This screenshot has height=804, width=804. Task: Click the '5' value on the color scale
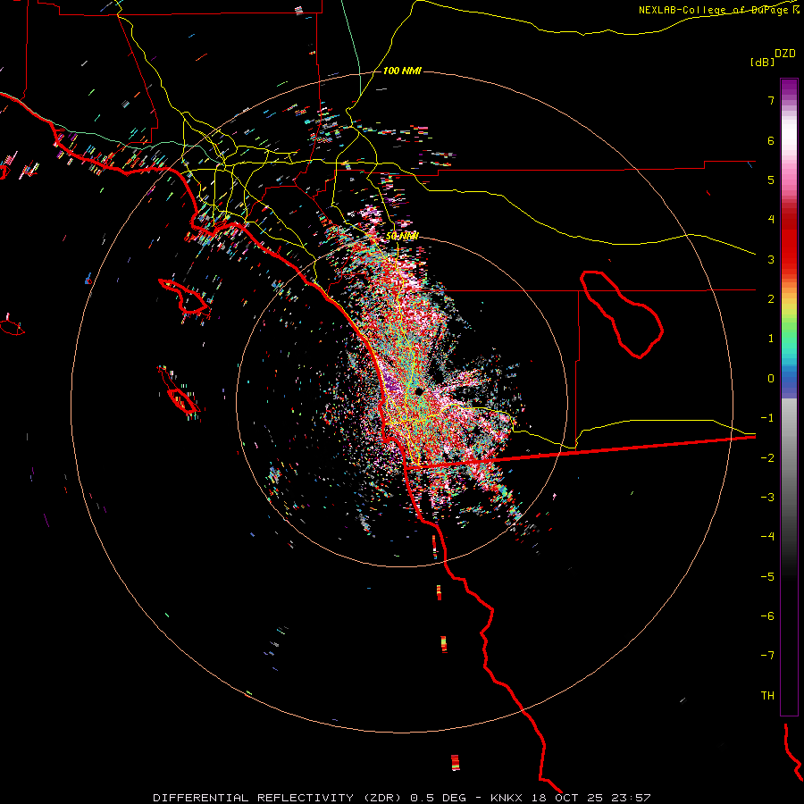[x=771, y=180]
